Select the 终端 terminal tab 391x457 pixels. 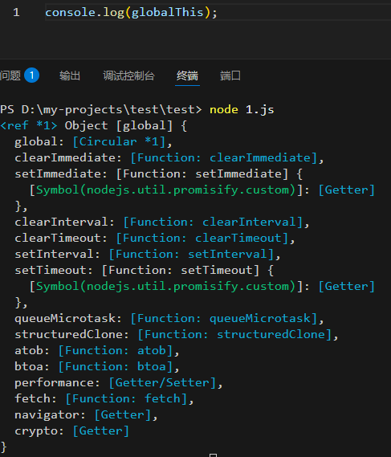tap(187, 75)
